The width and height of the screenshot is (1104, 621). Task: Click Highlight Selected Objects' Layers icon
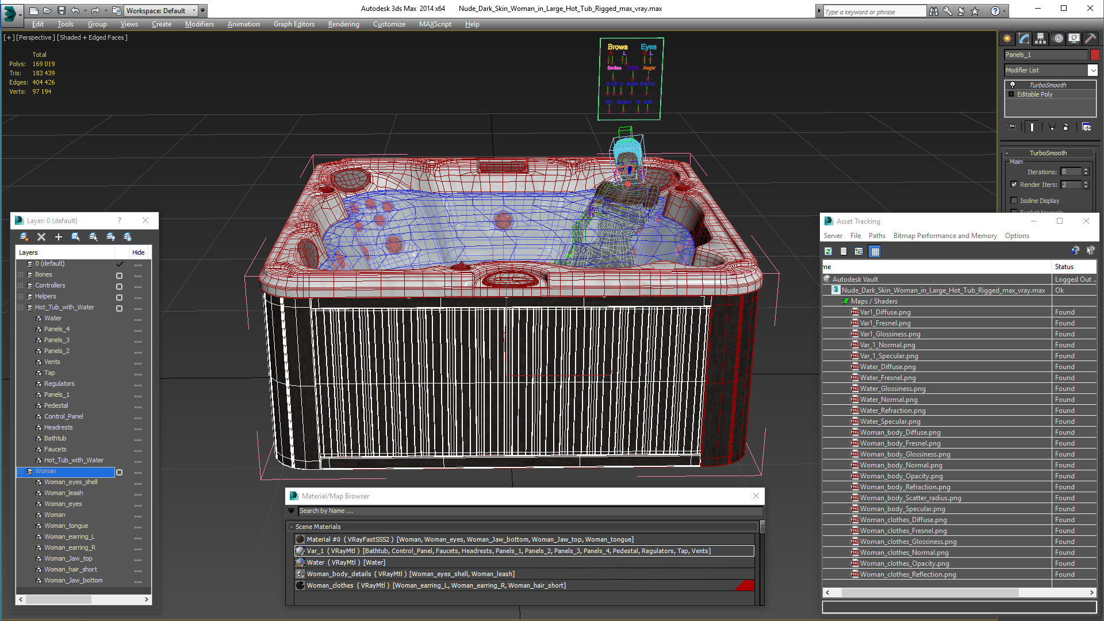tap(93, 237)
